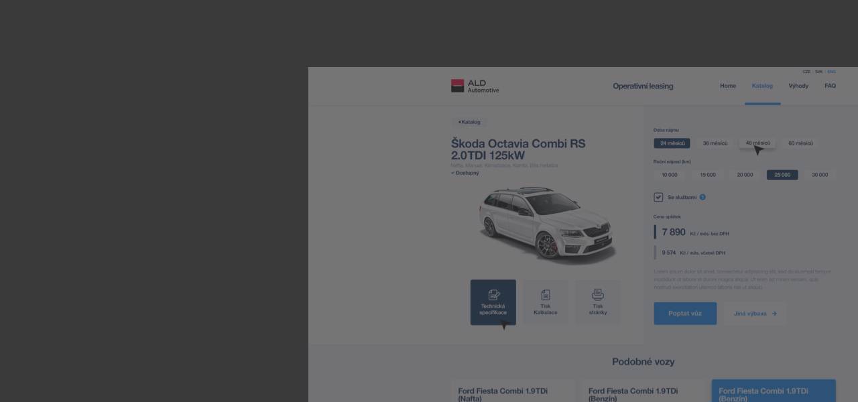Open the Katalog navigation tab
This screenshot has height=402, width=858.
(x=762, y=86)
